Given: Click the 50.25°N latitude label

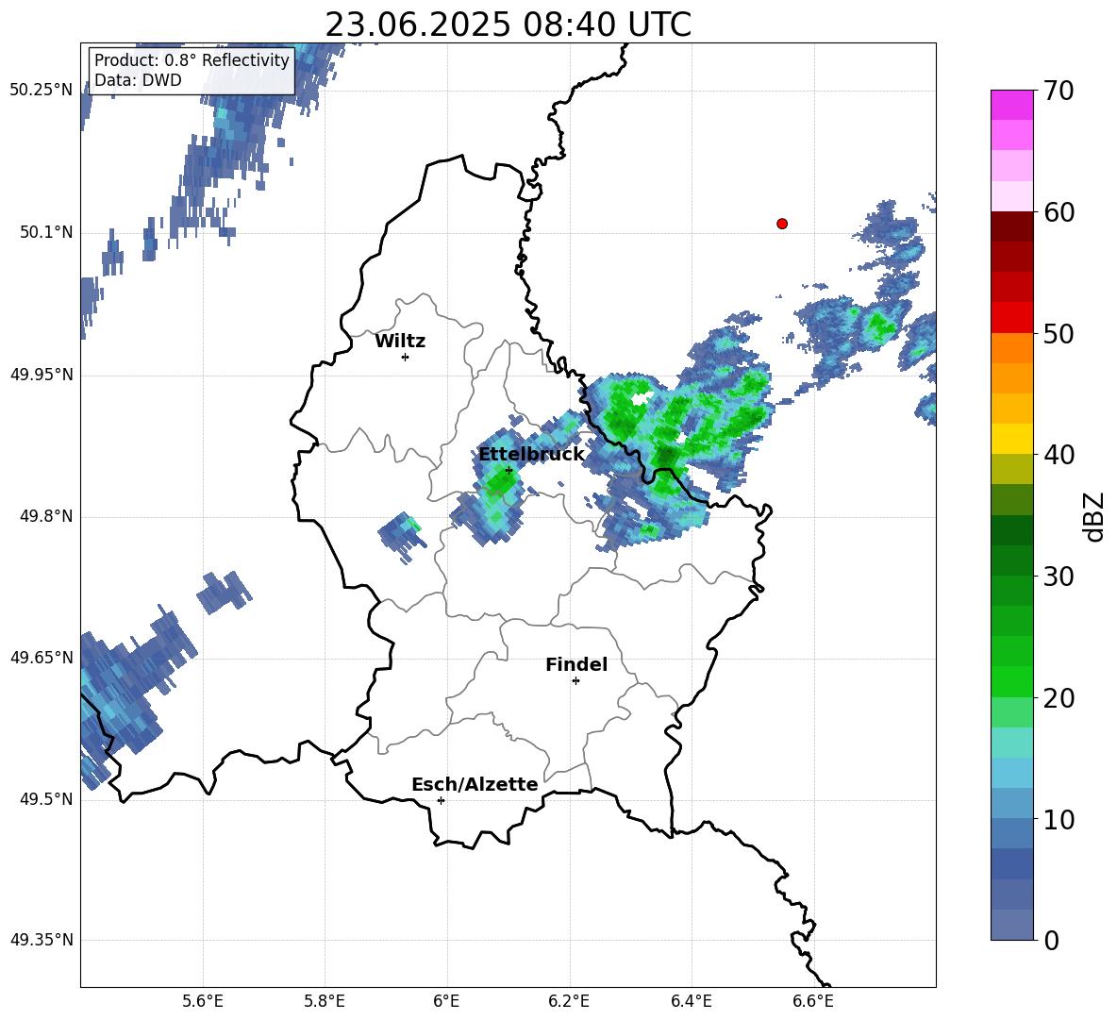Looking at the screenshot, I should 41,91.
